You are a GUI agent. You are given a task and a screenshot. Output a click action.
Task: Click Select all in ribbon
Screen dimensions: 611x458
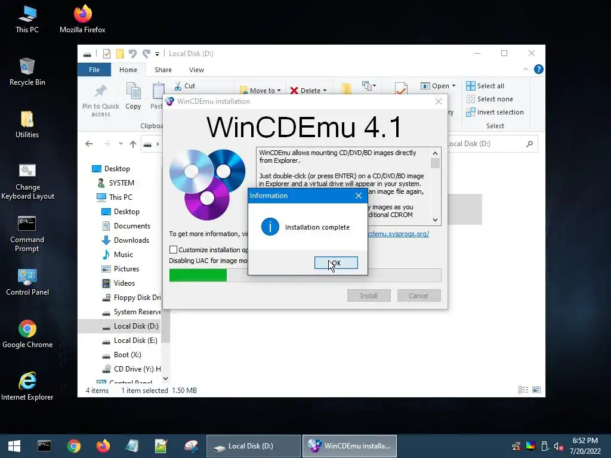(x=485, y=86)
